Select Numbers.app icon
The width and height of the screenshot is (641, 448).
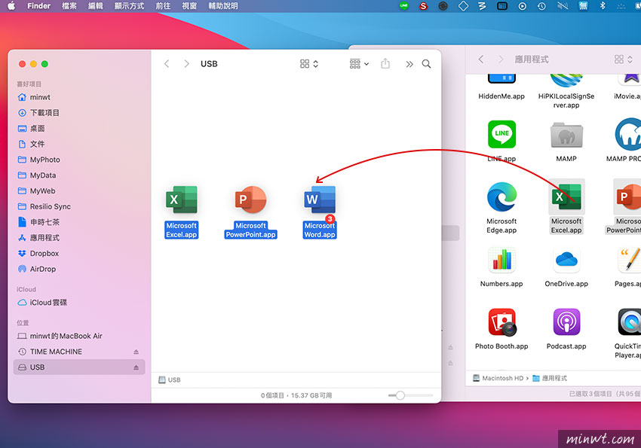[x=501, y=260]
